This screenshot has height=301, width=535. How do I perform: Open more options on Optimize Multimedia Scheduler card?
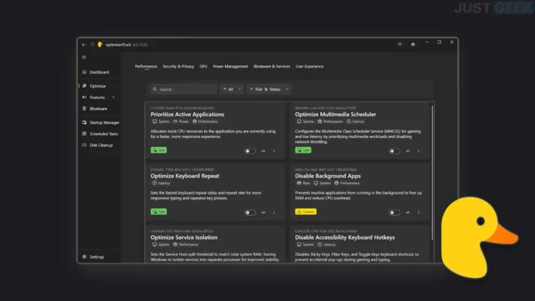coord(419,150)
